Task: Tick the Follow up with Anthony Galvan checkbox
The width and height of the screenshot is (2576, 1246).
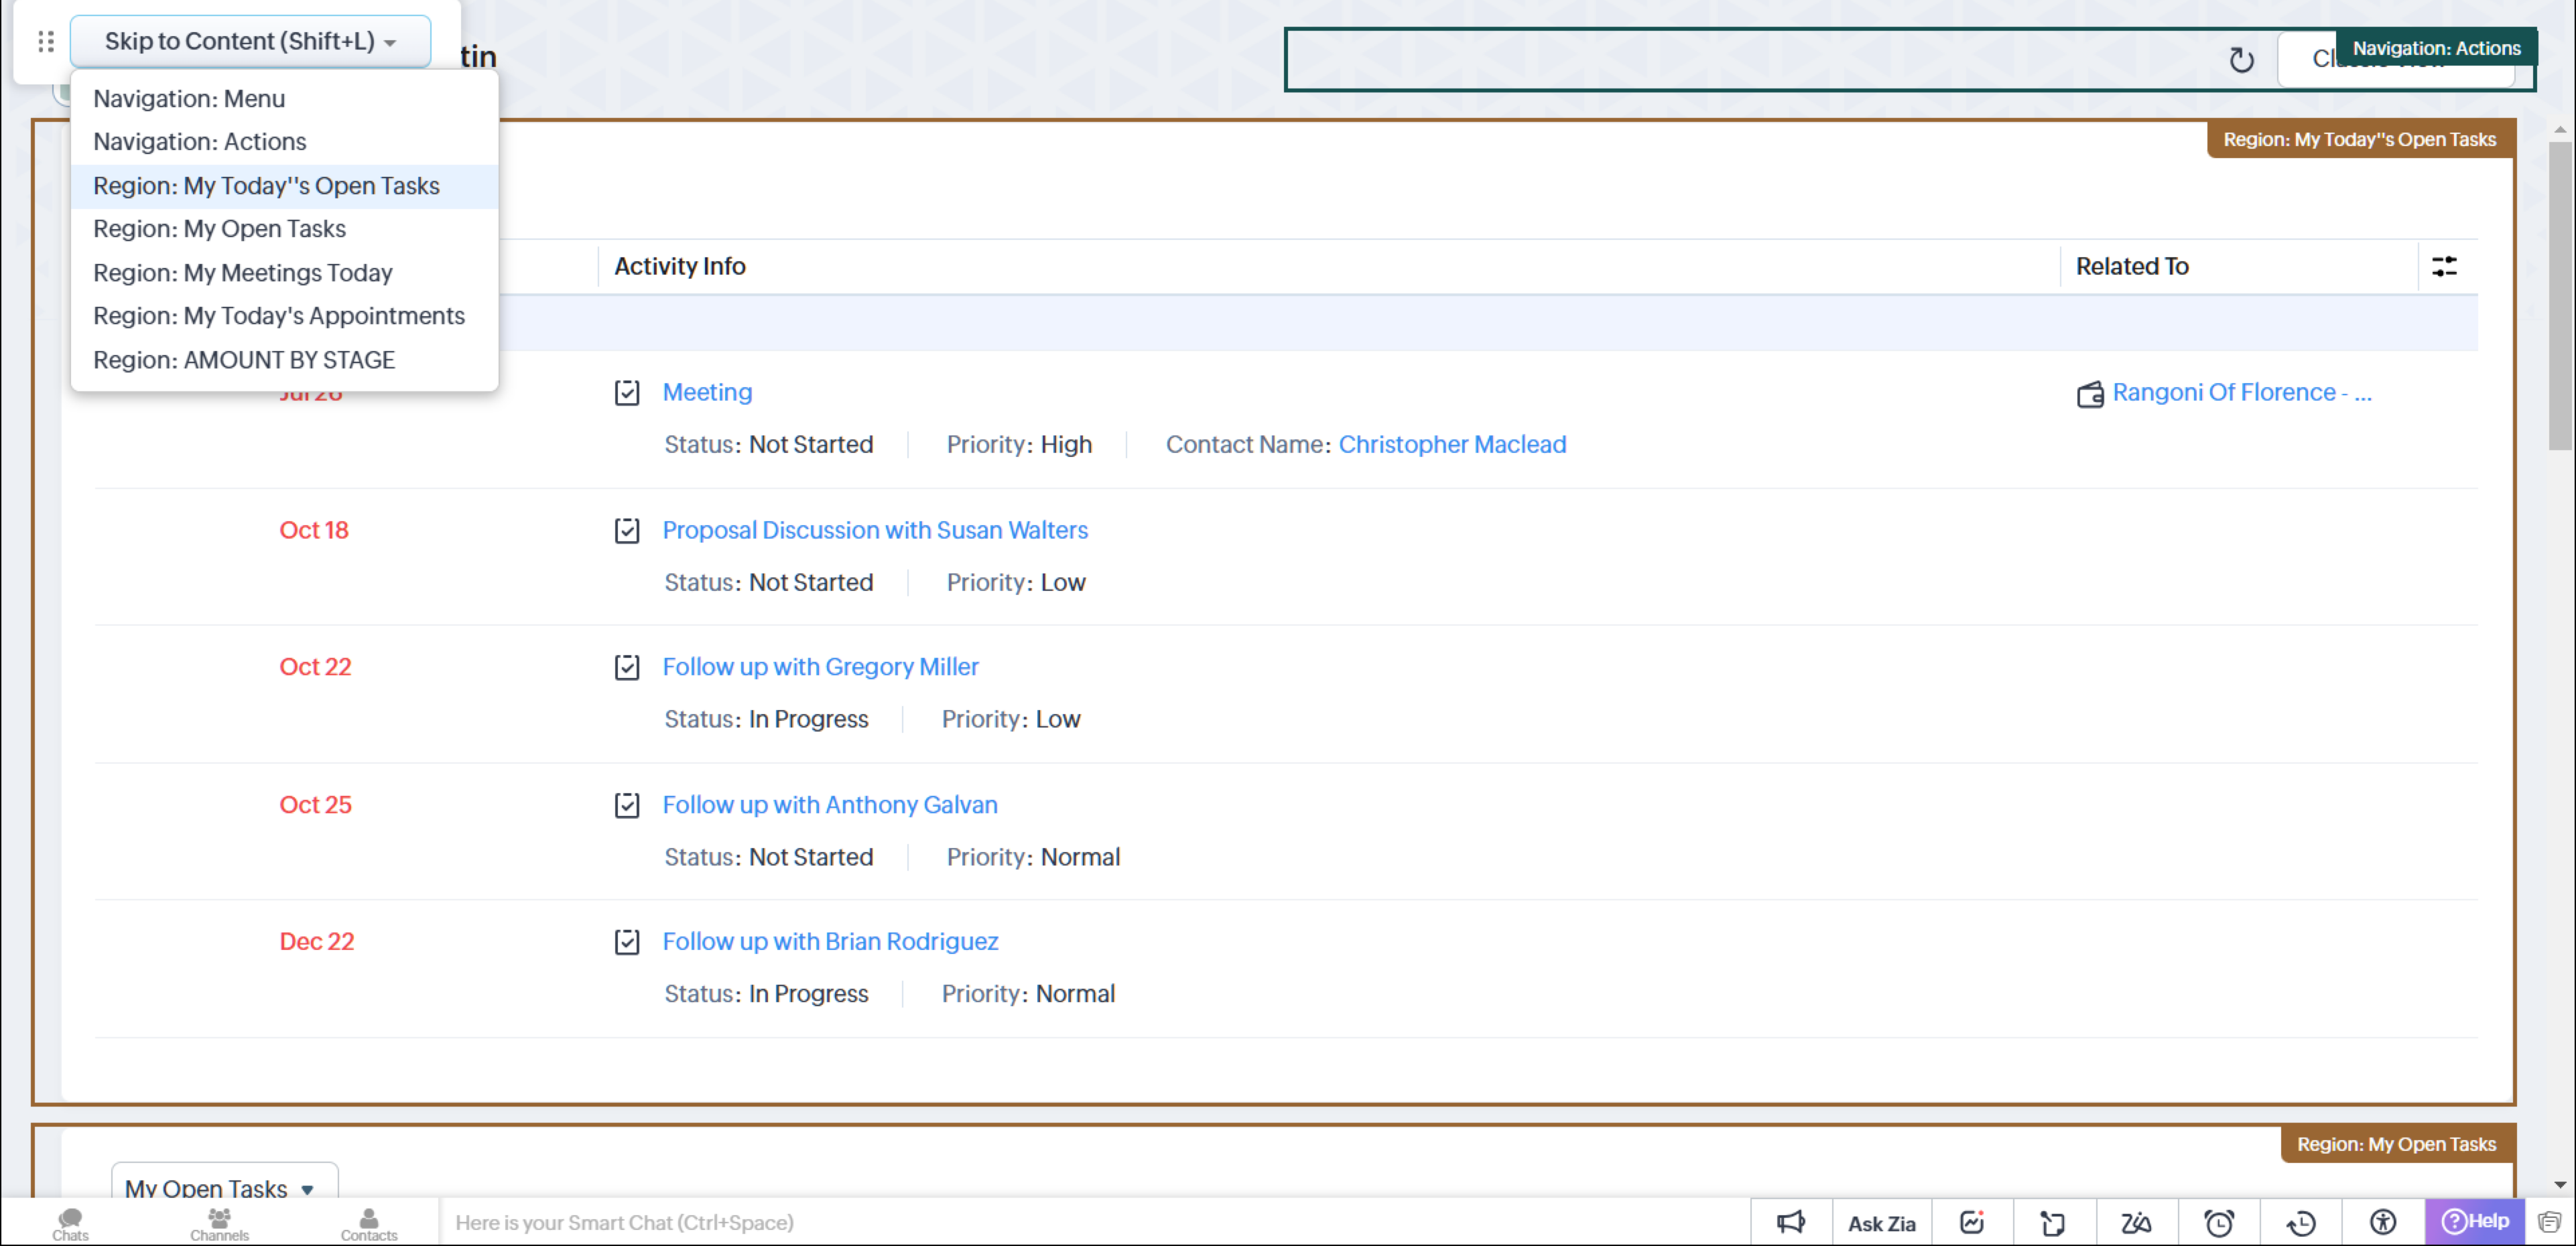Action: pyautogui.click(x=627, y=805)
